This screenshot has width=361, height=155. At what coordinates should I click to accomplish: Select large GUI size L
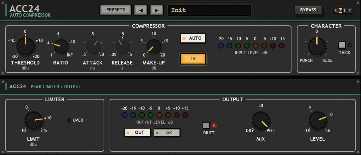(345, 11)
